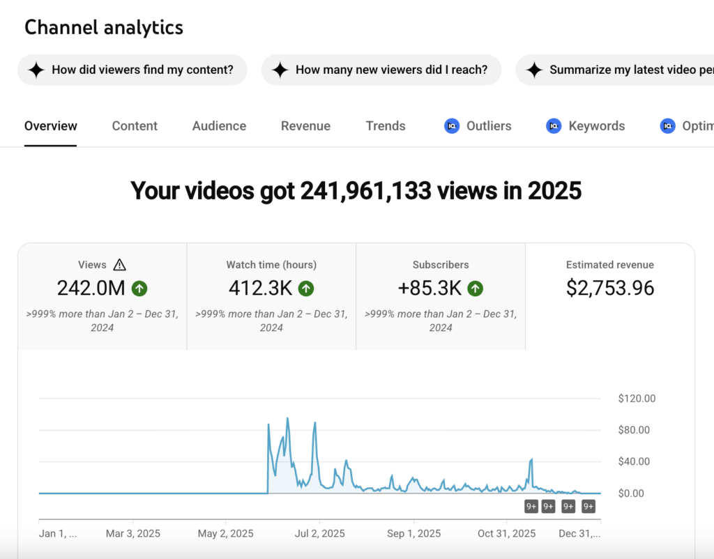Click the warning triangle next to Views
The image size is (714, 559).
[119, 265]
